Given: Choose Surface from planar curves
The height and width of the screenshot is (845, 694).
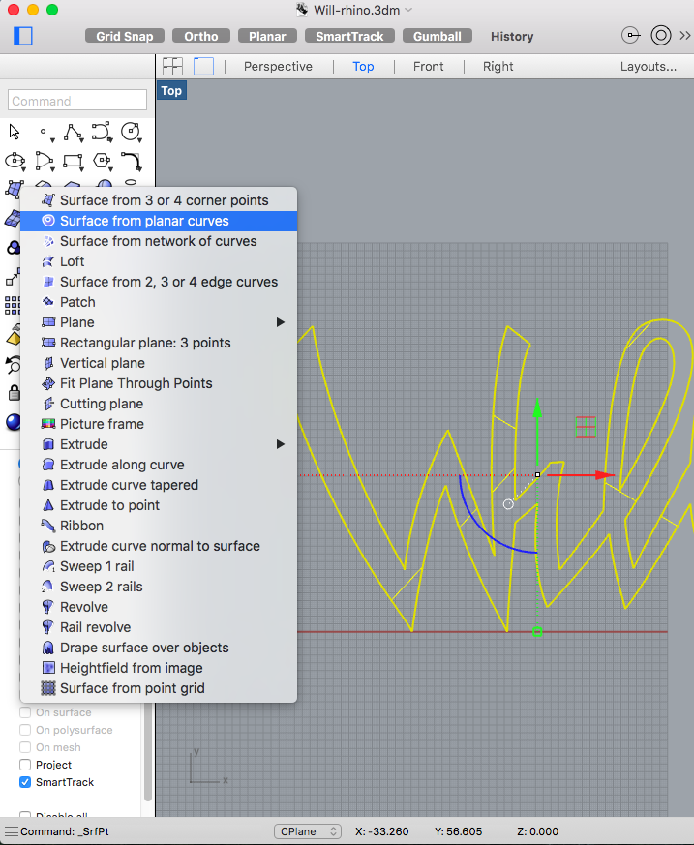Looking at the screenshot, I should click(x=159, y=221).
